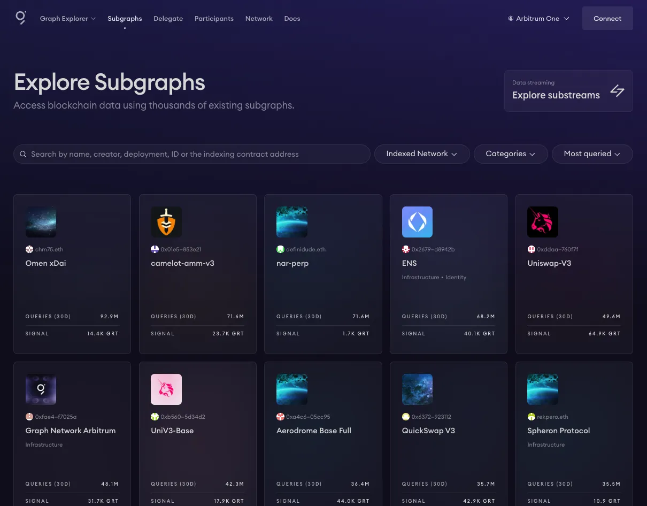Screen dimensions: 647x506
Task: Expand the Indexed Network filter
Action: click(421, 154)
